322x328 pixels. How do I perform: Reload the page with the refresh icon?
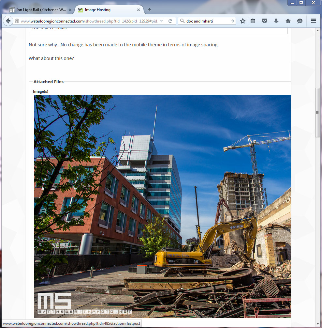[x=170, y=21]
